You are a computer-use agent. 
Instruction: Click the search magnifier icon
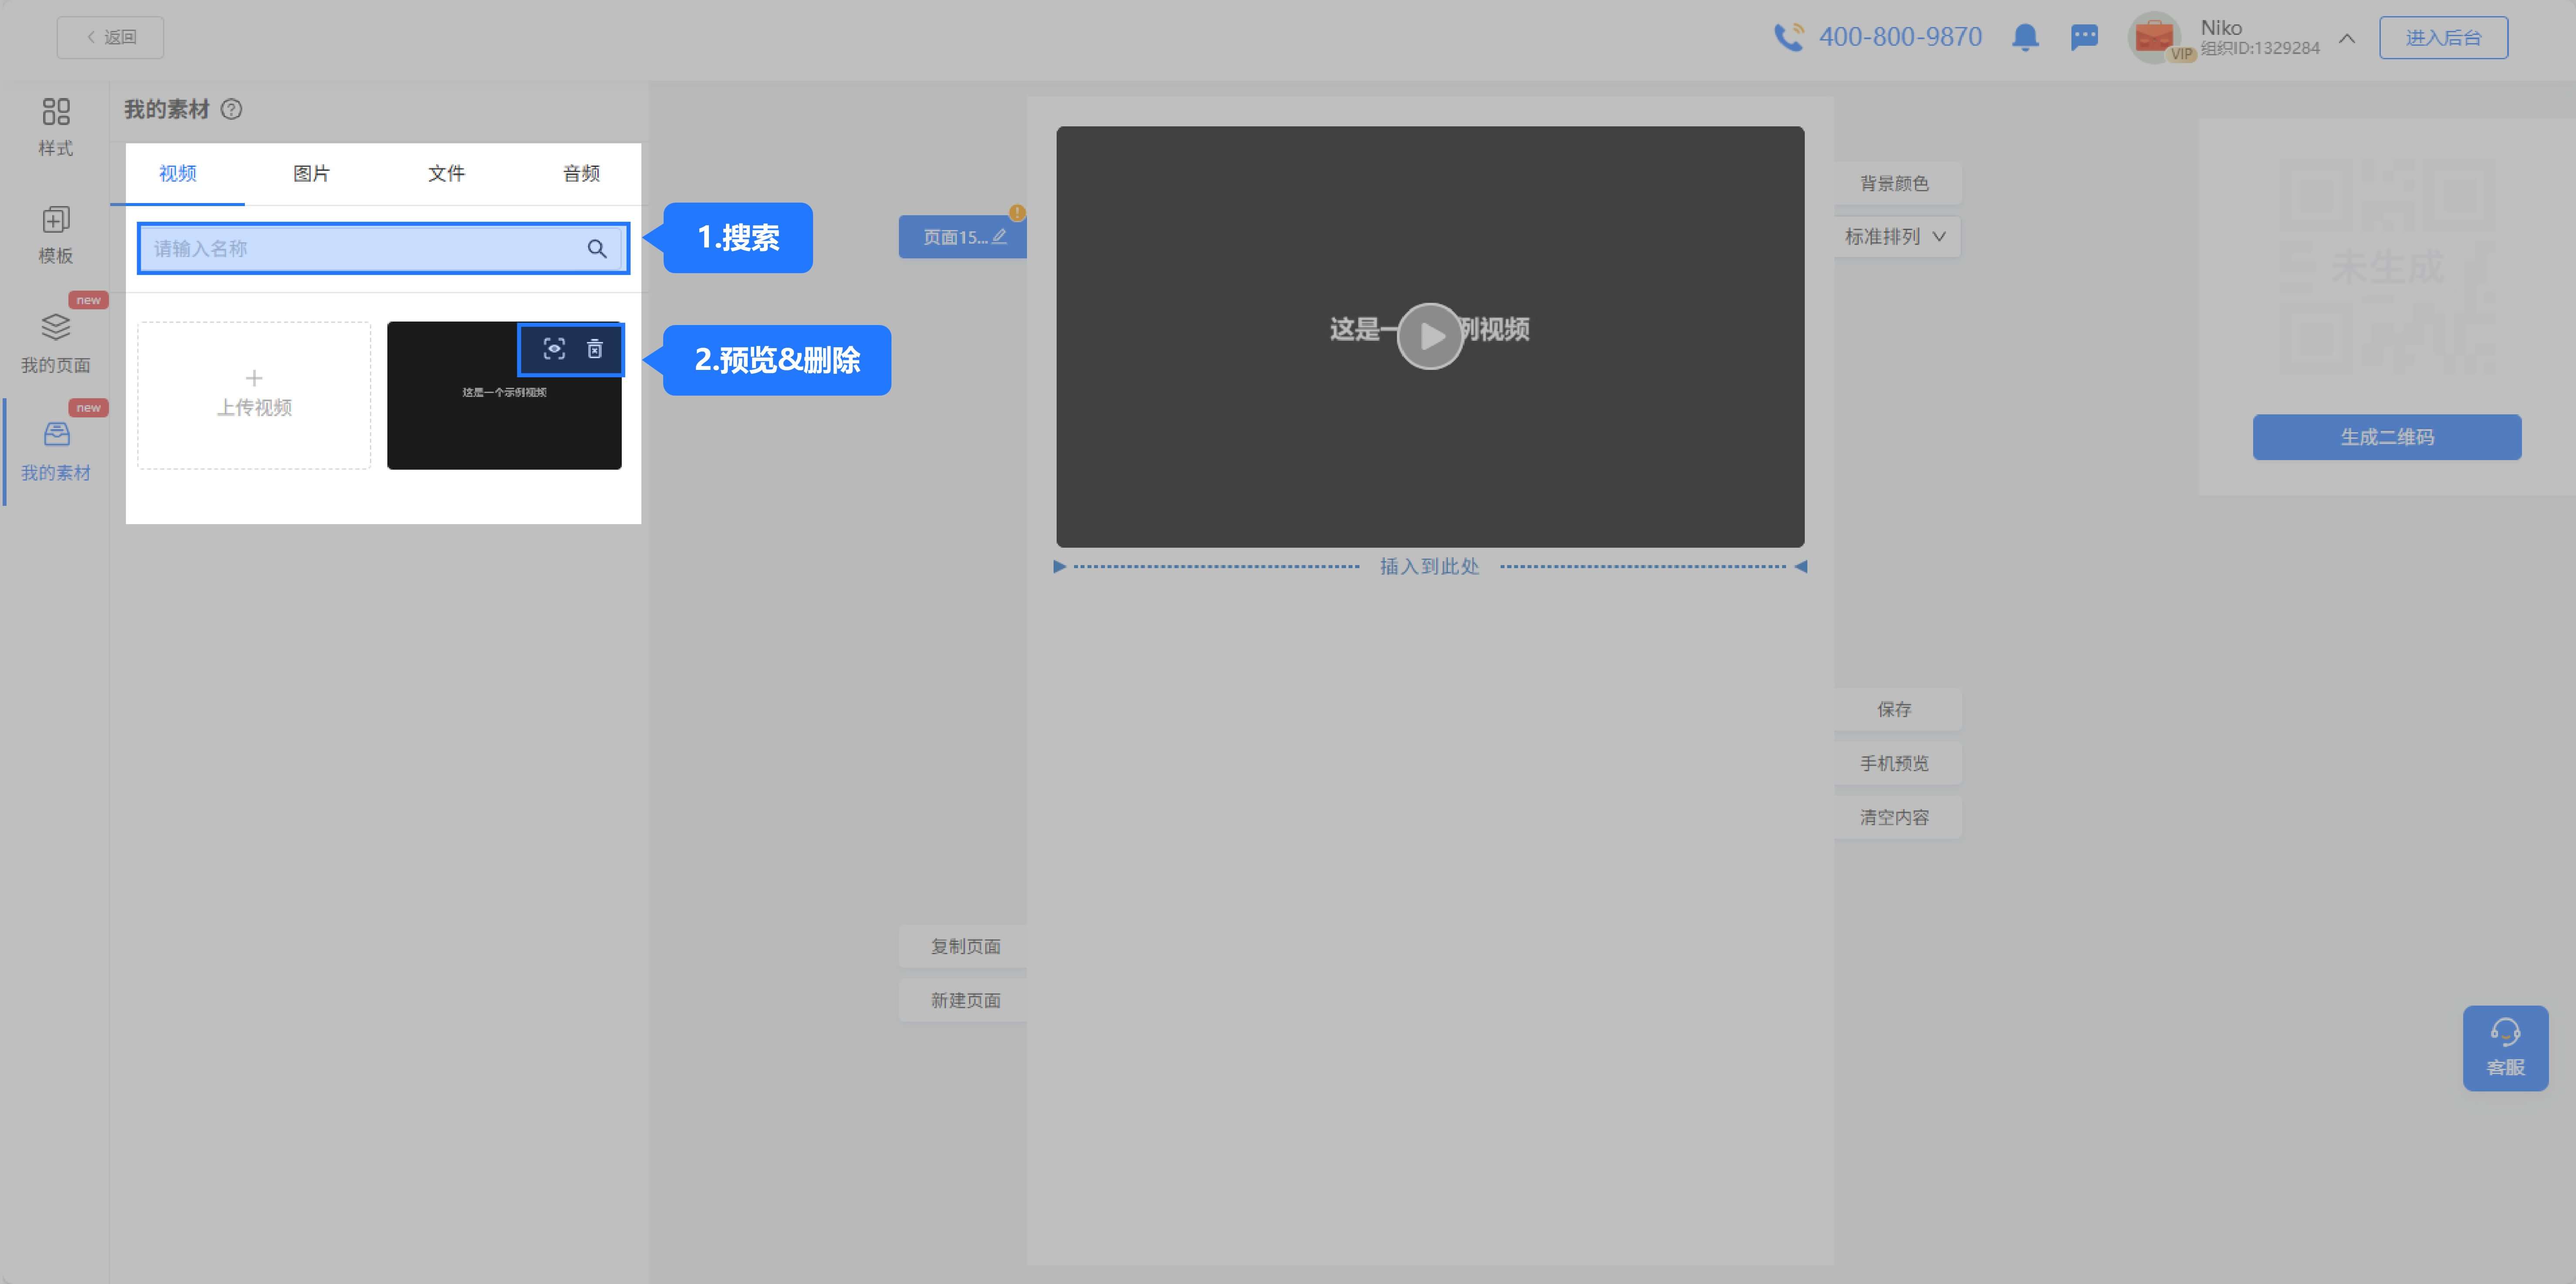597,249
